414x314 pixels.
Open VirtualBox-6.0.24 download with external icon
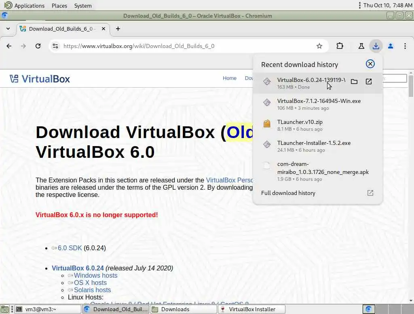click(x=369, y=82)
